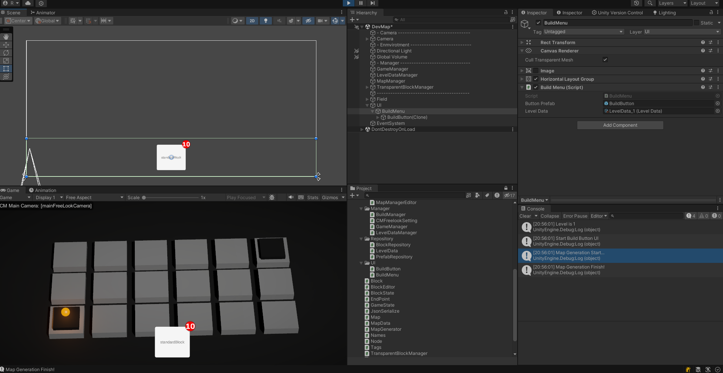Select the Rect tool in Scene toolbar
Image resolution: width=723 pixels, height=373 pixels.
click(6, 69)
